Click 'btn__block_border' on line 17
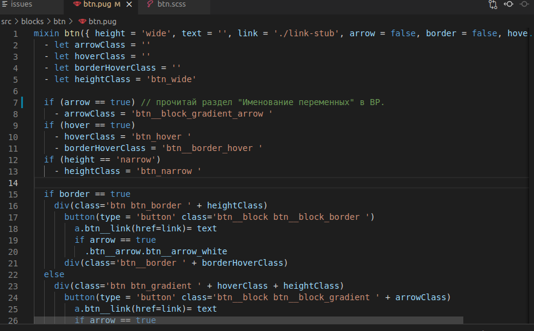 pyautogui.click(x=317, y=217)
